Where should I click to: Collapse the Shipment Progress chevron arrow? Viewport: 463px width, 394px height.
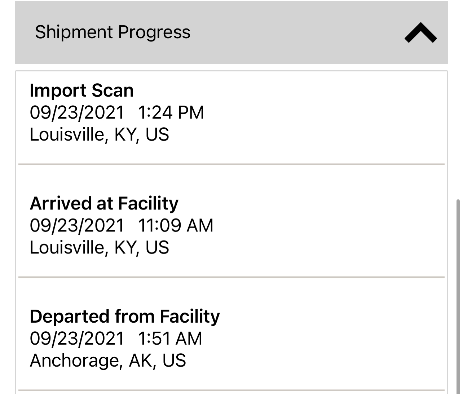point(420,33)
